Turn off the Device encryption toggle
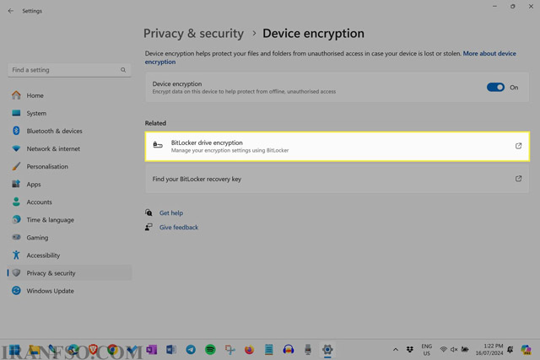The image size is (540, 360). coord(495,88)
